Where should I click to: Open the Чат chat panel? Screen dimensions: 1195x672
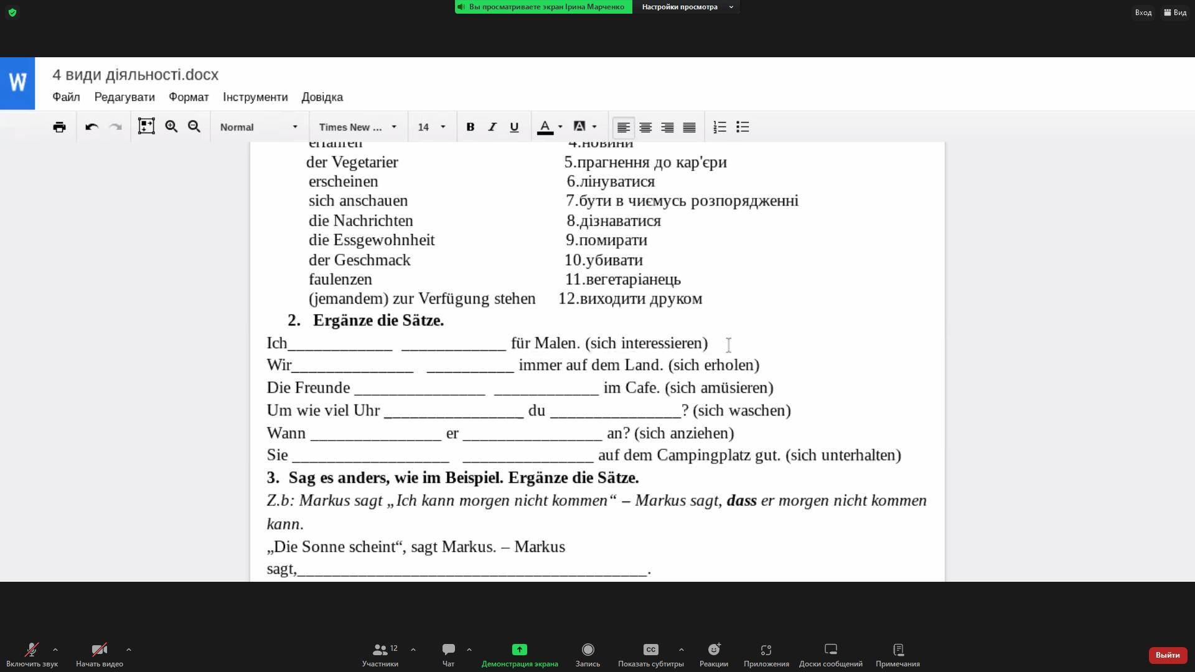point(448,655)
